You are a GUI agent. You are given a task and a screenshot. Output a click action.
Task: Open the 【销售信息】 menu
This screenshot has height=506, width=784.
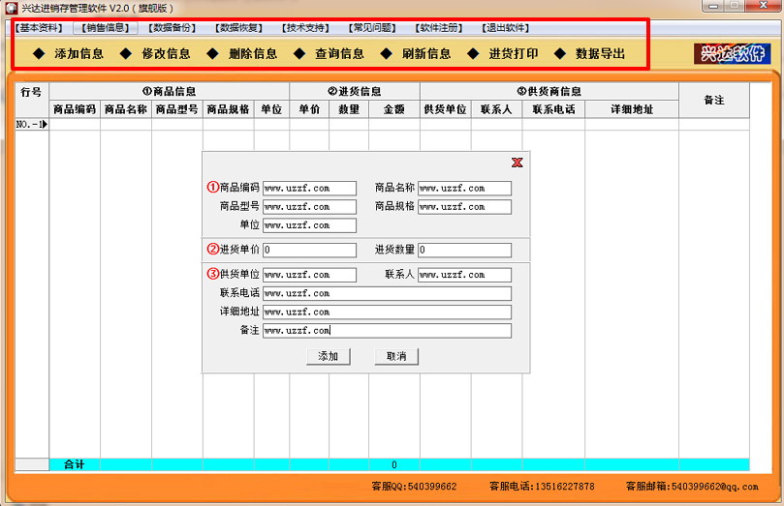(x=106, y=28)
